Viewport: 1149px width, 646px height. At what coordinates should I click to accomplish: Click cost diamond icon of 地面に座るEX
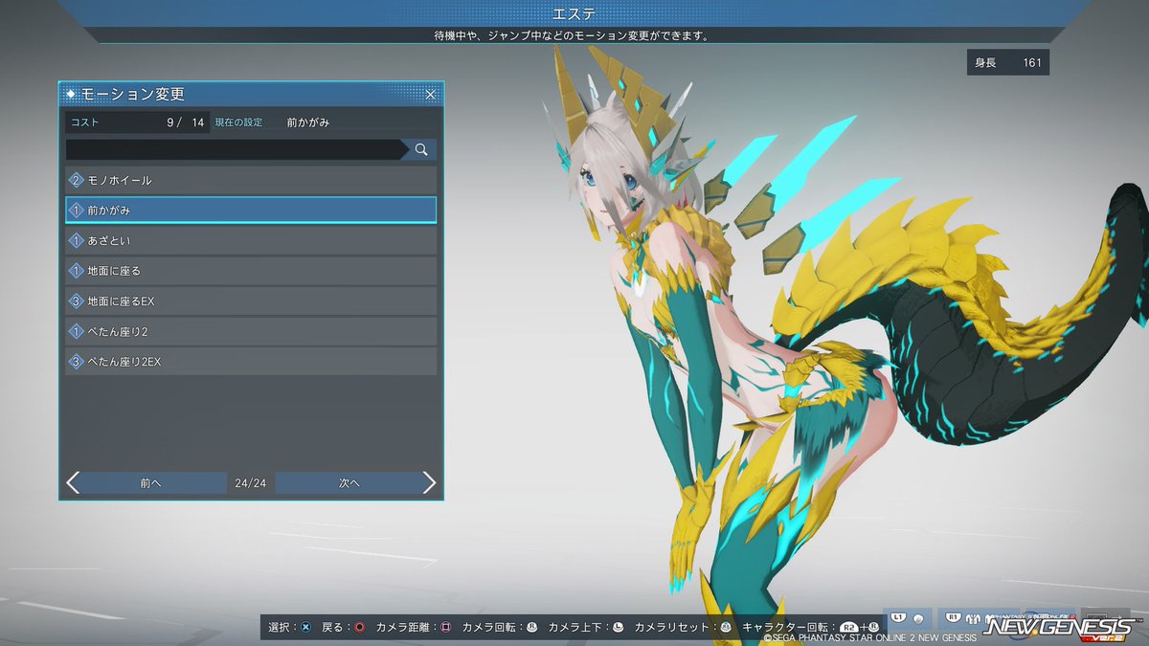[x=77, y=301]
